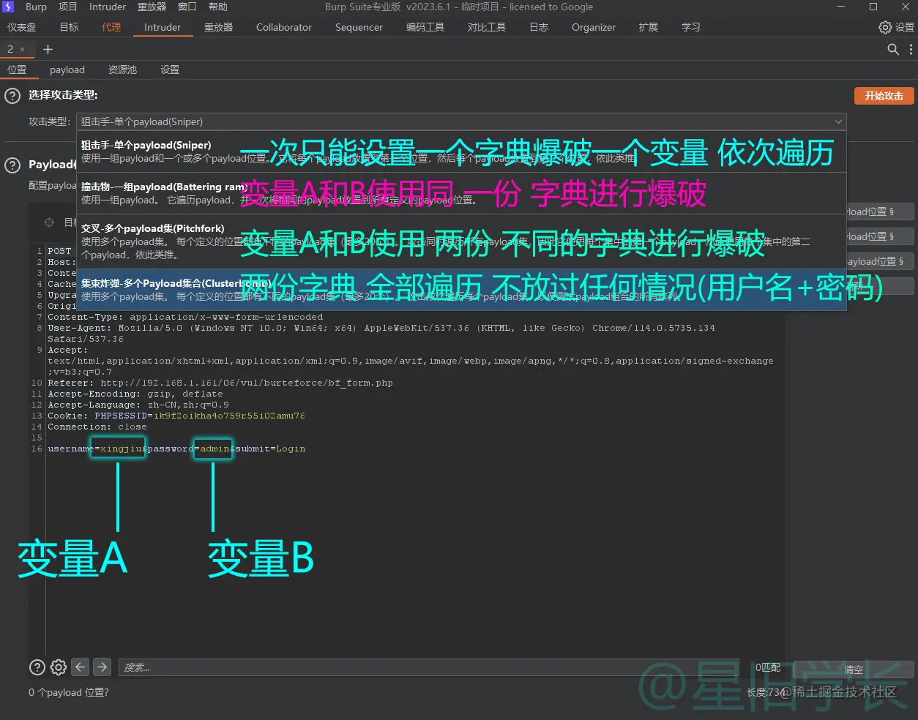Screen dimensions: 918x720
Task: Select the payload sub-tab
Action: [67, 70]
